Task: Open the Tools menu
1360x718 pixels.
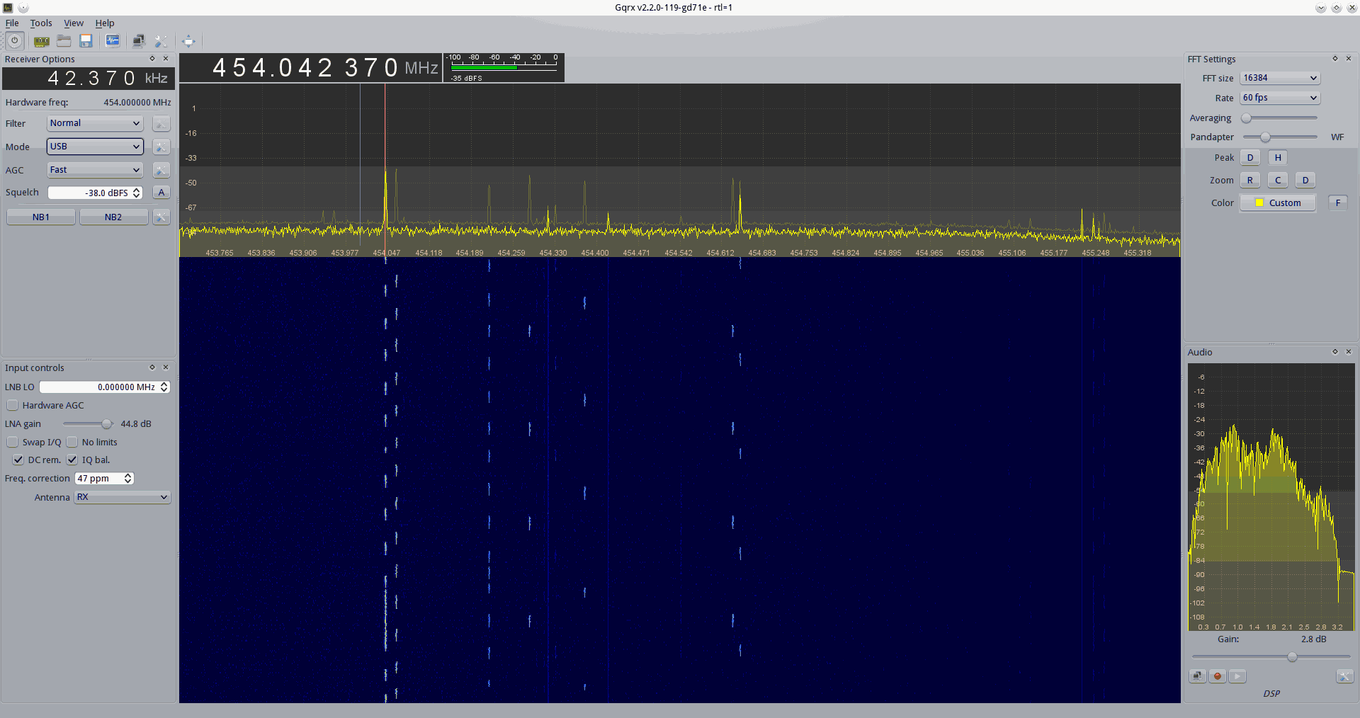Action: pos(41,23)
